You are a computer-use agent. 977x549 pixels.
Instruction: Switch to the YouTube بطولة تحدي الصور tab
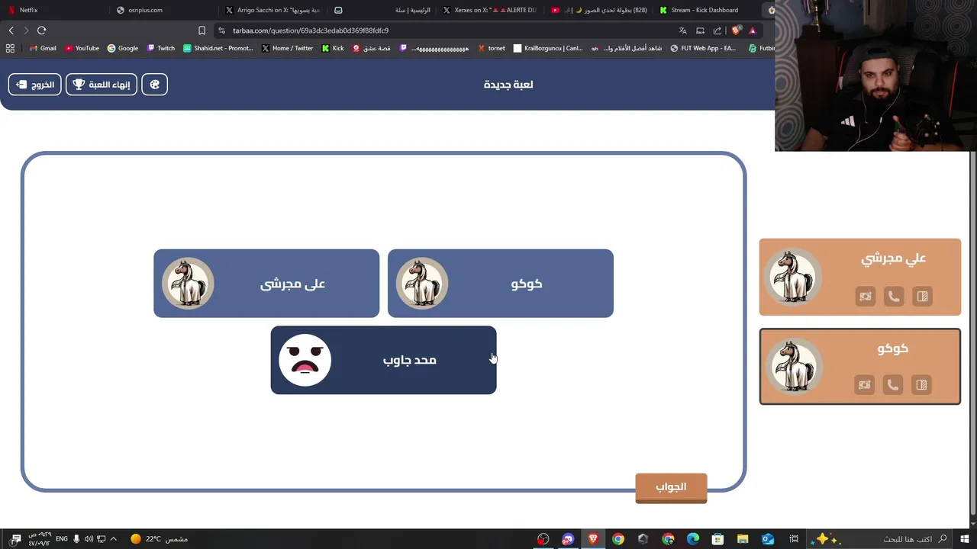[599, 10]
